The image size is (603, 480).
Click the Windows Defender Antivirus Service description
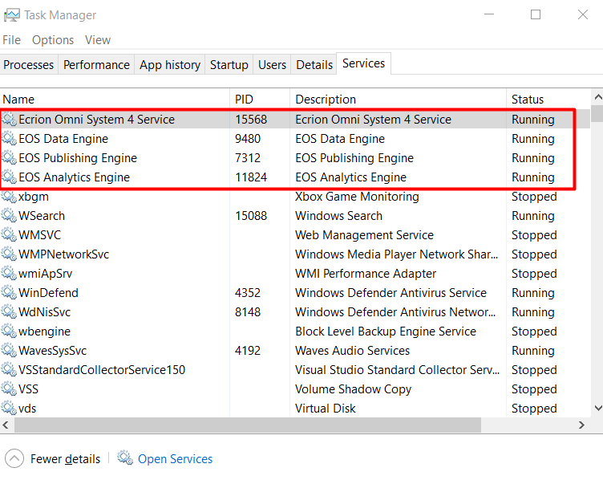point(391,292)
